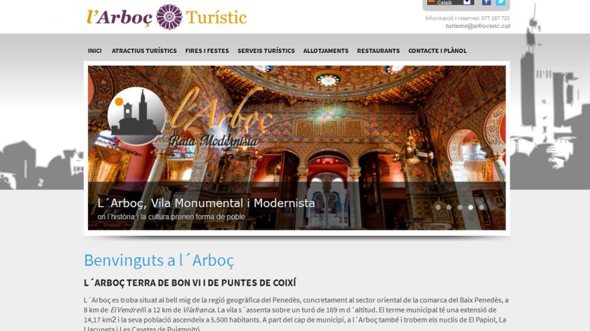Click caption 'L´Arboç, Vila Monumental i Modernista'

pyautogui.click(x=206, y=203)
